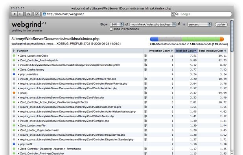Open file icon for Cache/Backend/File.php row
Viewport: 243px width, 155px height.
coord(145,107)
